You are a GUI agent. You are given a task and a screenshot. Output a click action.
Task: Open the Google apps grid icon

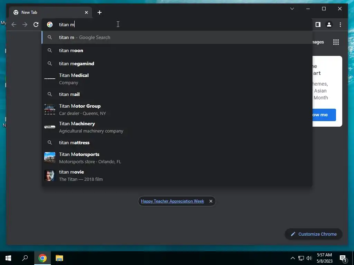(x=336, y=42)
